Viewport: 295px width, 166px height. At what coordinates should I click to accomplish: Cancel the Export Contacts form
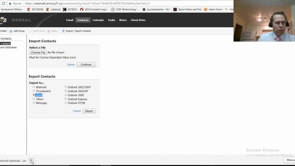(77, 111)
